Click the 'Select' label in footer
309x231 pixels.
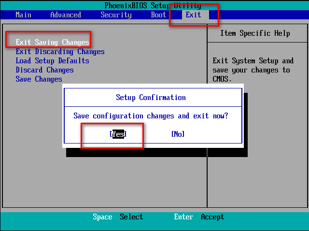point(131,217)
